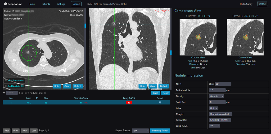The image size is (271, 134).
Task: Sort nodules using the Lobe column arrow
Action: point(37,98)
